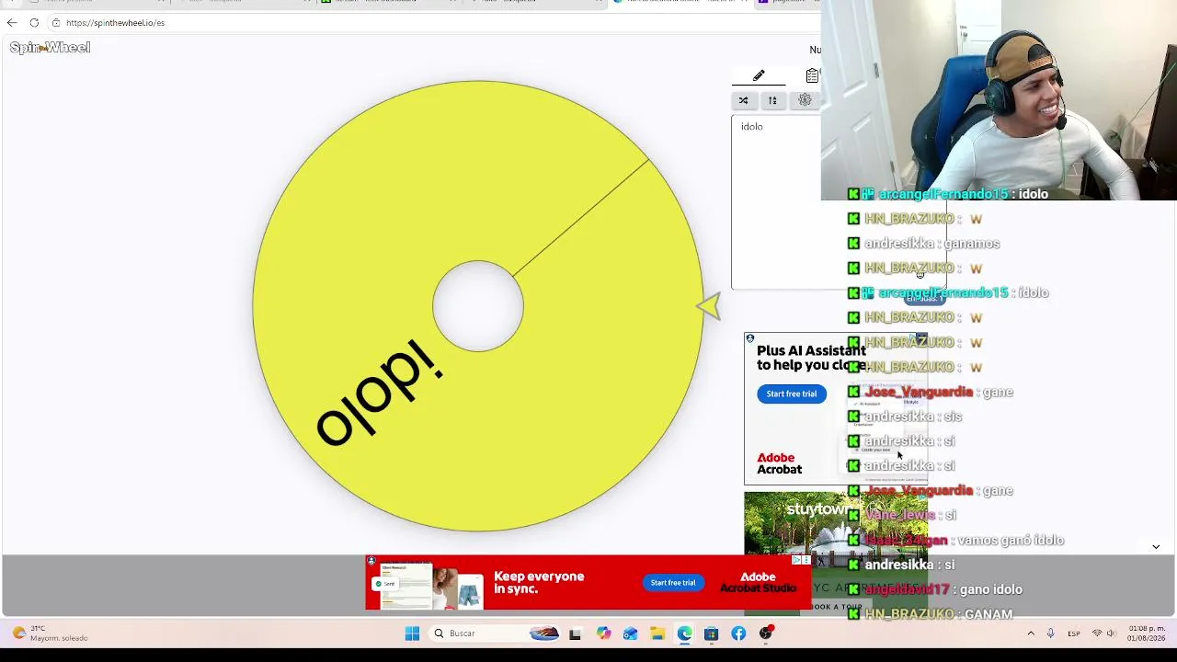Switch the ESP keyboard language indicator
1177x662 pixels.
point(1074,633)
